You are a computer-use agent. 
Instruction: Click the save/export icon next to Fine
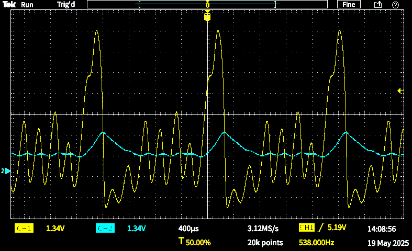(x=377, y=5)
